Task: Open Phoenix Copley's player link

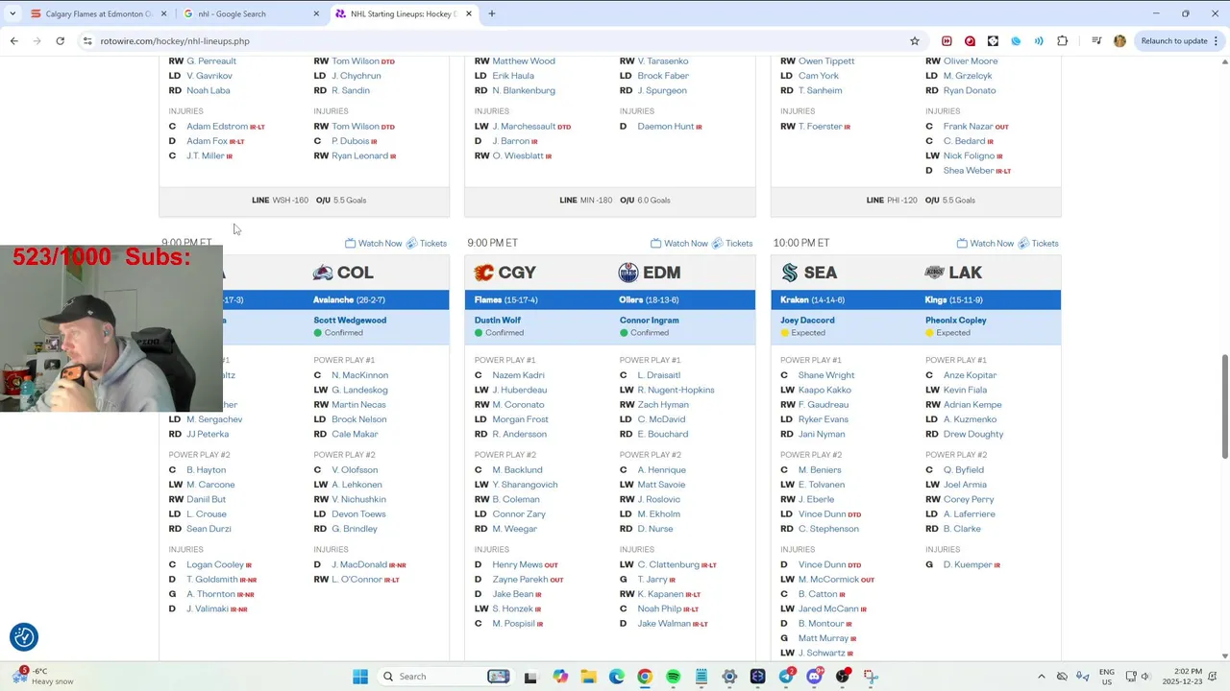Action: pos(956,321)
